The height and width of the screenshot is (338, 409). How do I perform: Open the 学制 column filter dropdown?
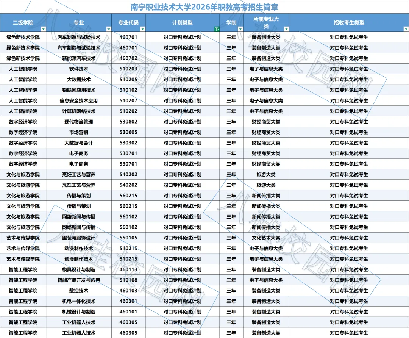point(240,29)
